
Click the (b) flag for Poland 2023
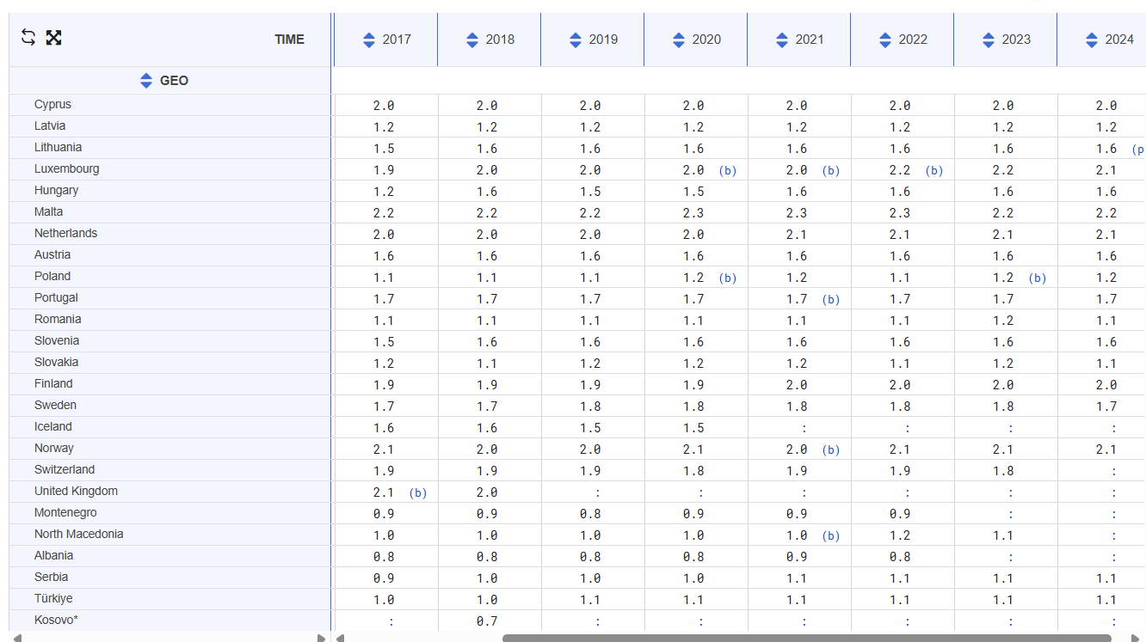pyautogui.click(x=1037, y=278)
